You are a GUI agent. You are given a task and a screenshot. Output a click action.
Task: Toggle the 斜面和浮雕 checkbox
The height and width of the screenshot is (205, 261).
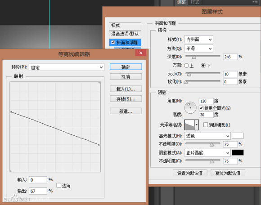[113, 42]
